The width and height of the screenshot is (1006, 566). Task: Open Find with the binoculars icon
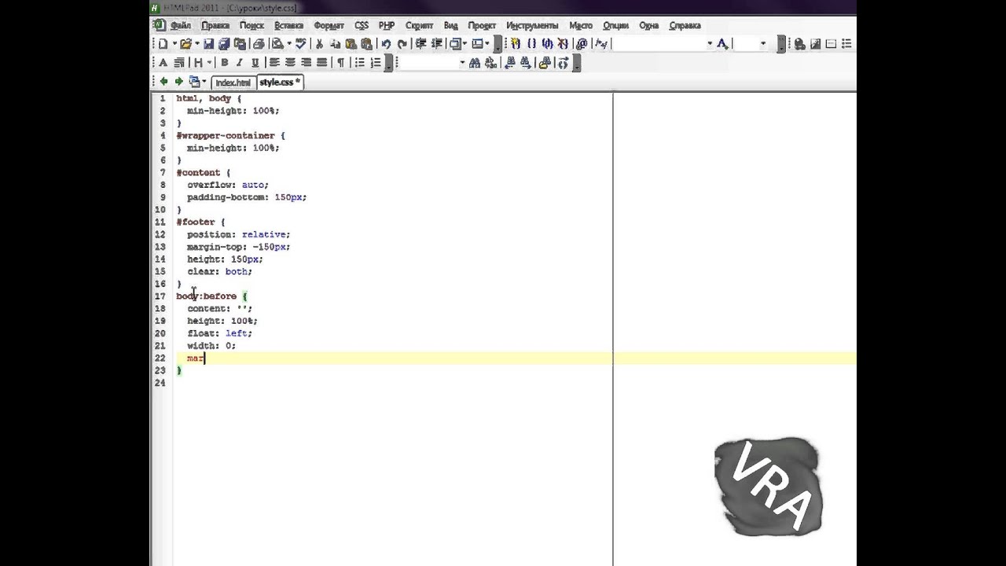[475, 63]
